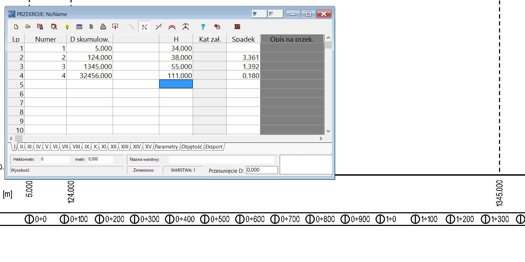Click hectometer marker 1+300 on drawing

coord(495,219)
